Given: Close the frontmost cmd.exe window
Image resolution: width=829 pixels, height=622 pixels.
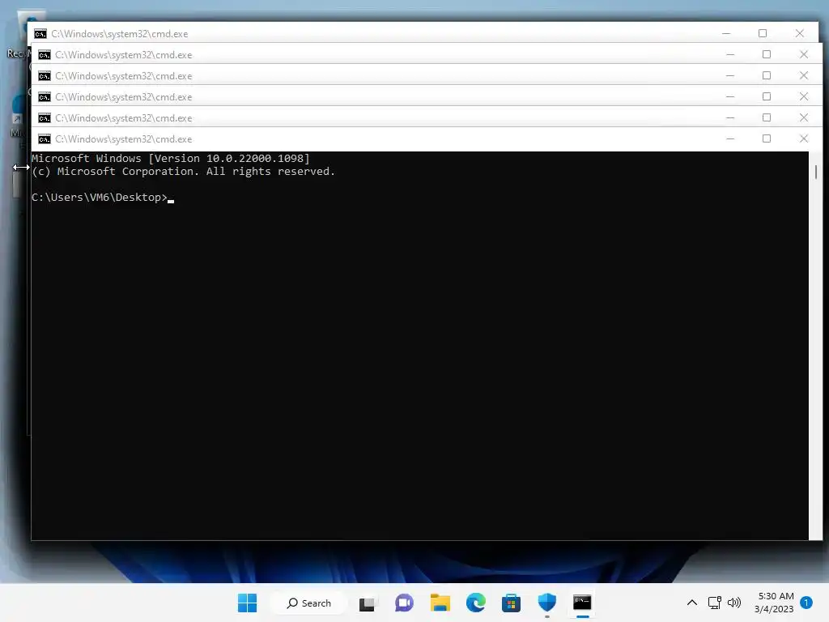Looking at the screenshot, I should 804,138.
